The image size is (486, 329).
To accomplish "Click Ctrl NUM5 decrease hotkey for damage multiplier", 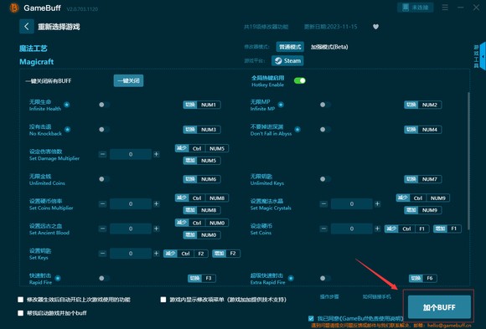I will click(202, 148).
